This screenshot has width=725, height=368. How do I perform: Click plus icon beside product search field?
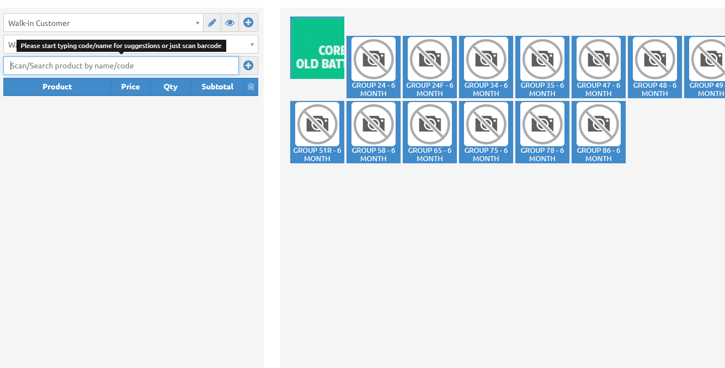click(x=248, y=66)
